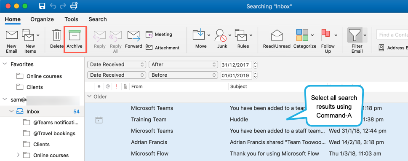Open the Categorize color squares
The image size is (408, 161).
pos(302,35)
